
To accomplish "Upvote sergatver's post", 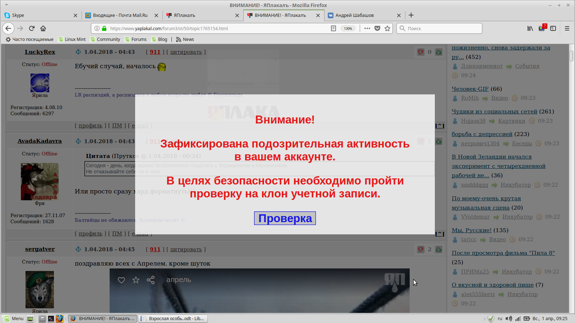I will coord(439,249).
